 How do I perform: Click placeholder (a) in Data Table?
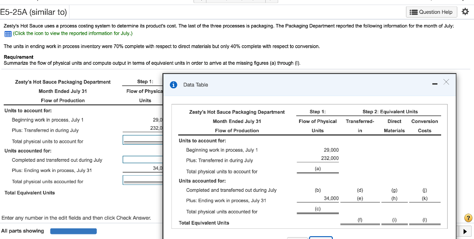(318, 169)
